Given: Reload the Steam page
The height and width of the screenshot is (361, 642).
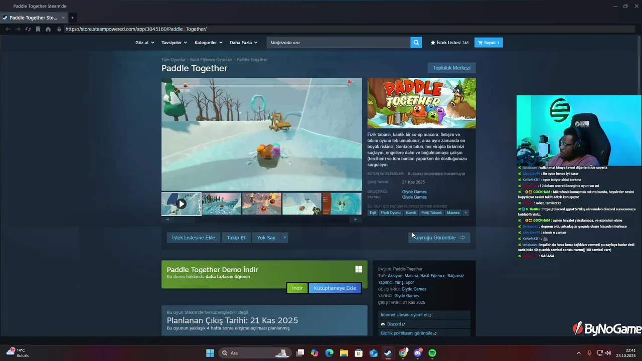Looking at the screenshot, I should (x=28, y=29).
